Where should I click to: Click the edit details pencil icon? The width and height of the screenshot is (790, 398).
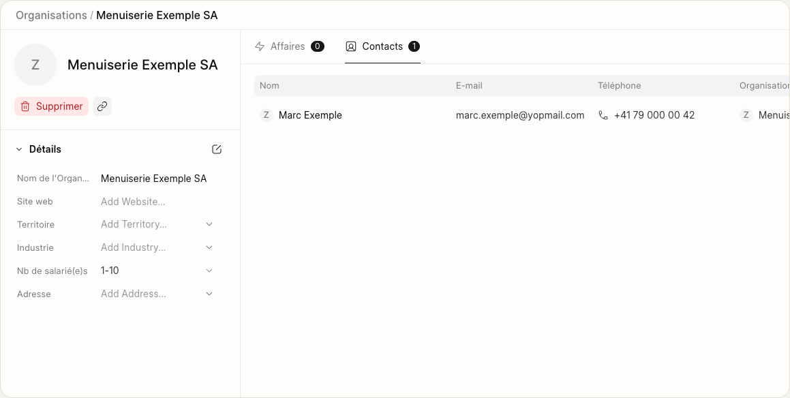click(217, 149)
